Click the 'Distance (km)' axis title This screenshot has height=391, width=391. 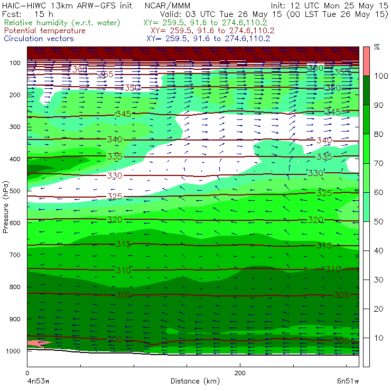click(x=195, y=381)
